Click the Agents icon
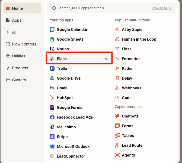Screen dimensions: 182x163 (117, 155)
